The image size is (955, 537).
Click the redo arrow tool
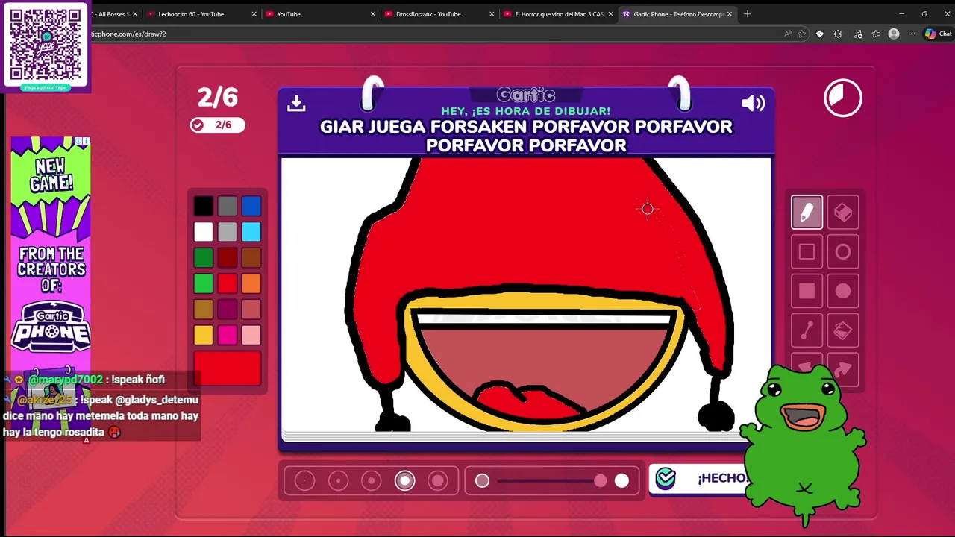tap(843, 368)
